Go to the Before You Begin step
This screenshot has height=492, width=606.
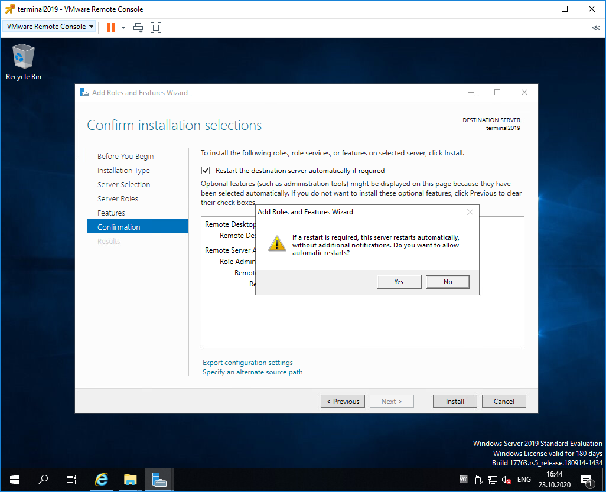pyautogui.click(x=125, y=156)
